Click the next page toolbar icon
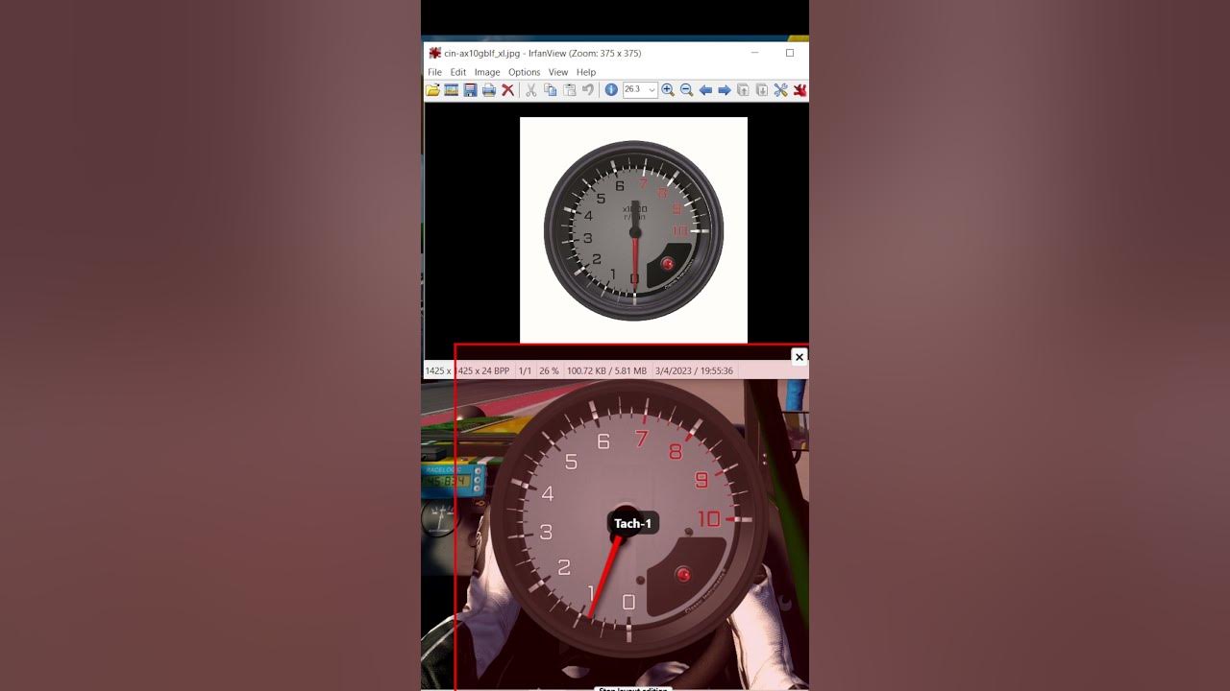Screen dimensions: 1230x691 click(761, 90)
